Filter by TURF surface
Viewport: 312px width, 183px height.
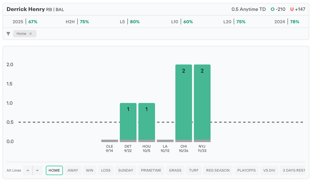[194, 171]
